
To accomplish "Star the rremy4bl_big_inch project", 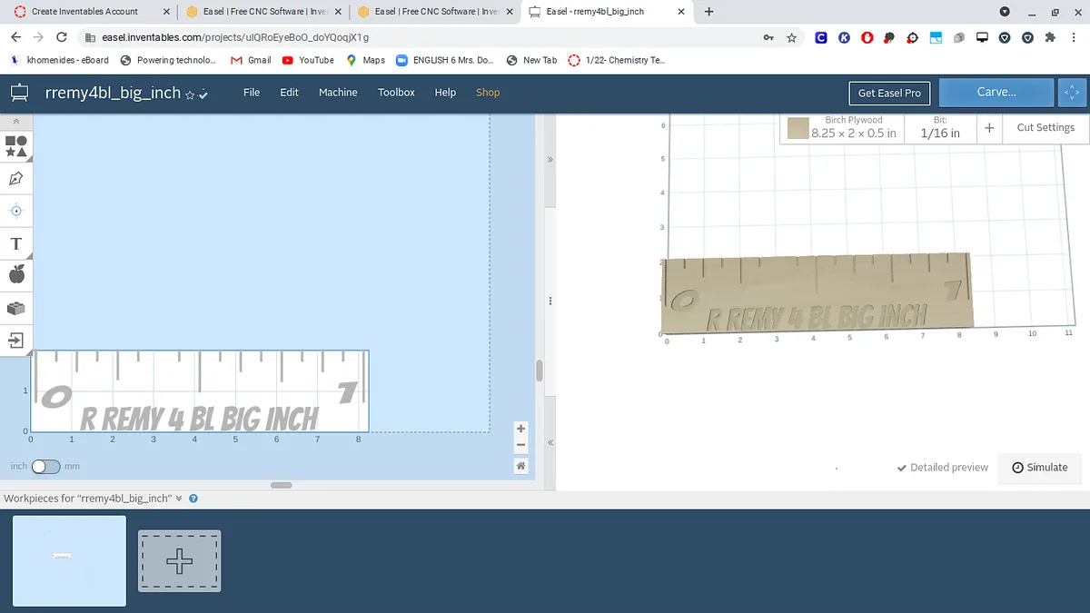I will (190, 94).
